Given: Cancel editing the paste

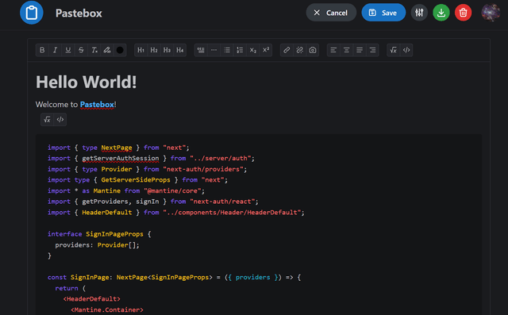Looking at the screenshot, I should 331,13.
